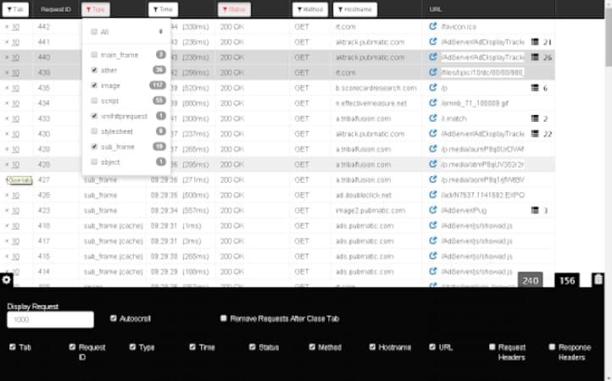Open the URL of request 427

(432, 179)
